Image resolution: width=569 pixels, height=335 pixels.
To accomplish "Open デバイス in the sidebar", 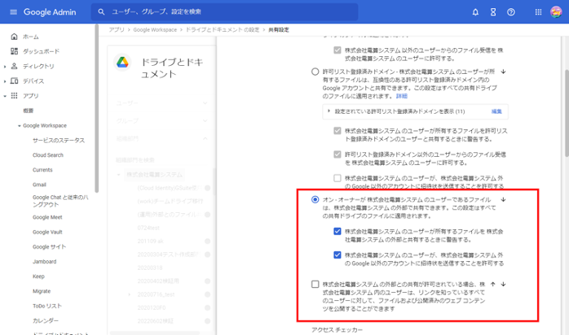I will (x=33, y=81).
